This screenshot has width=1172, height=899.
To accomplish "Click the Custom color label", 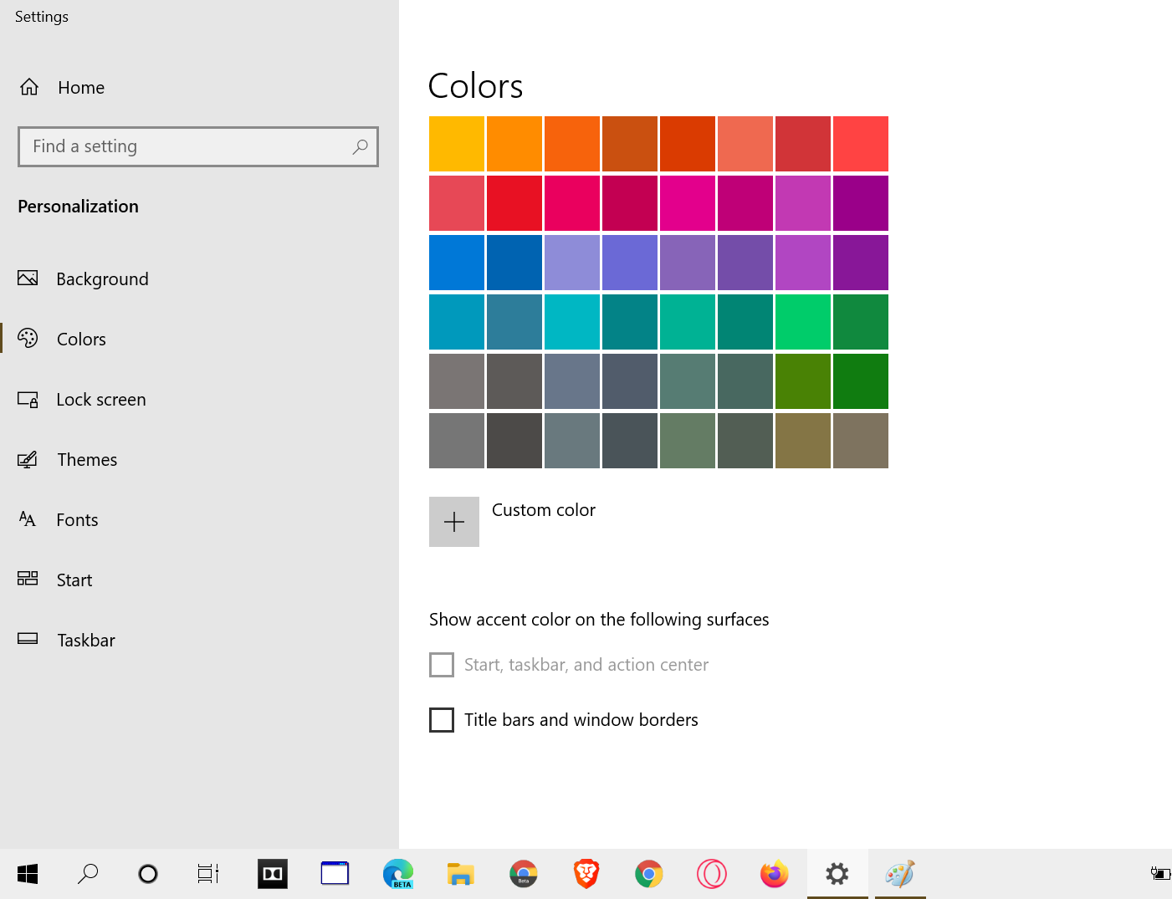I will click(544, 510).
